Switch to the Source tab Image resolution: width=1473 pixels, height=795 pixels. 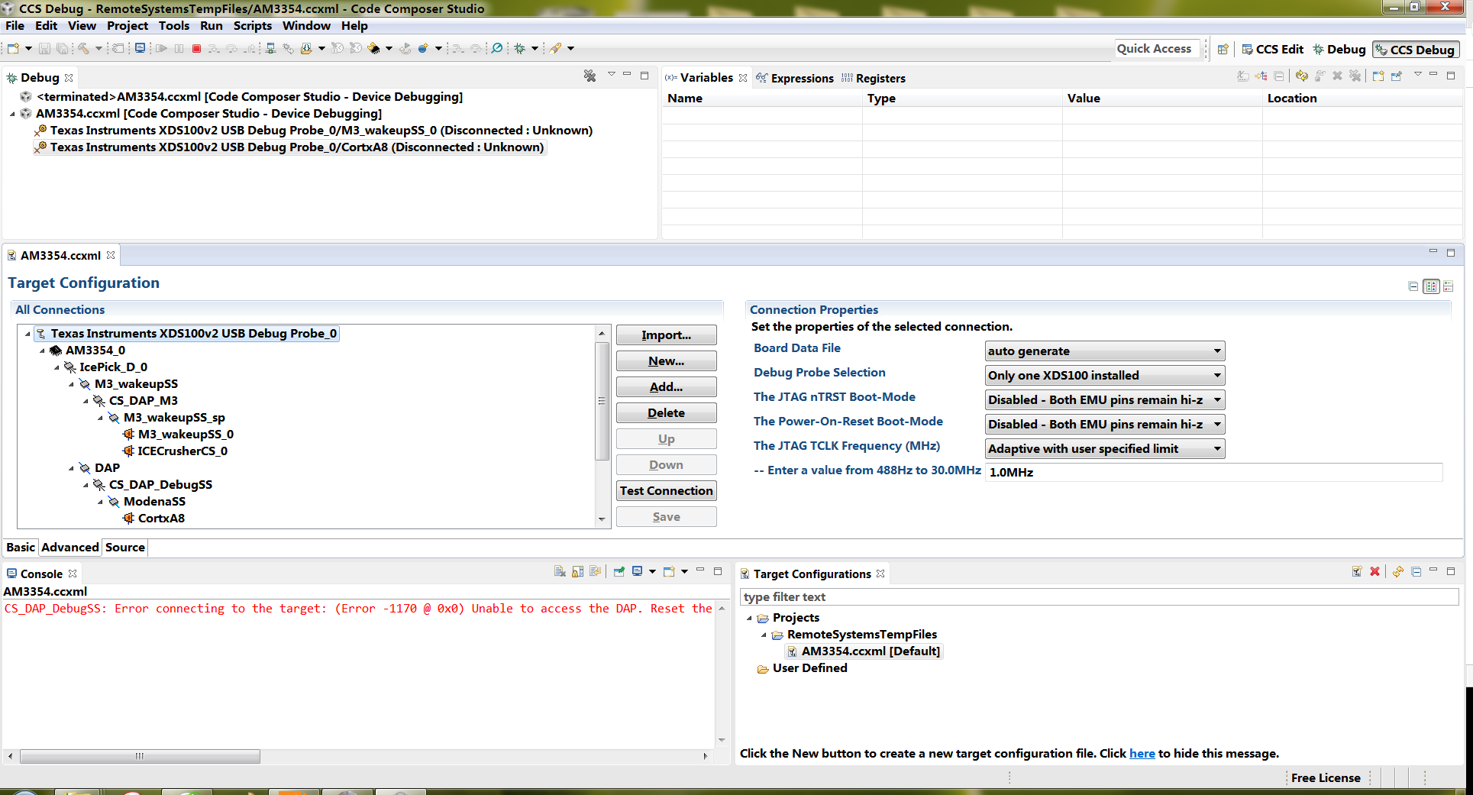coord(125,548)
